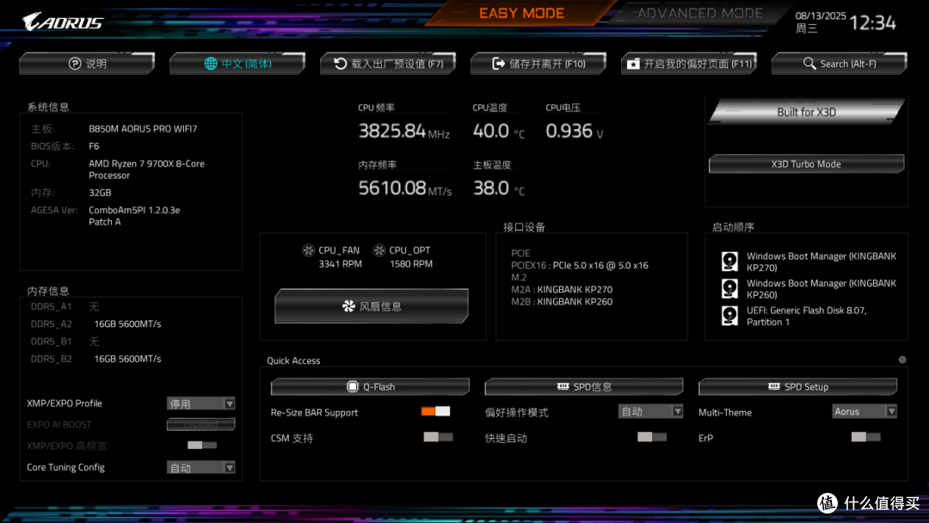Viewport: 929px width, 523px height.
Task: Click the CPU频率 3825.84 MHz value
Action: [x=404, y=131]
